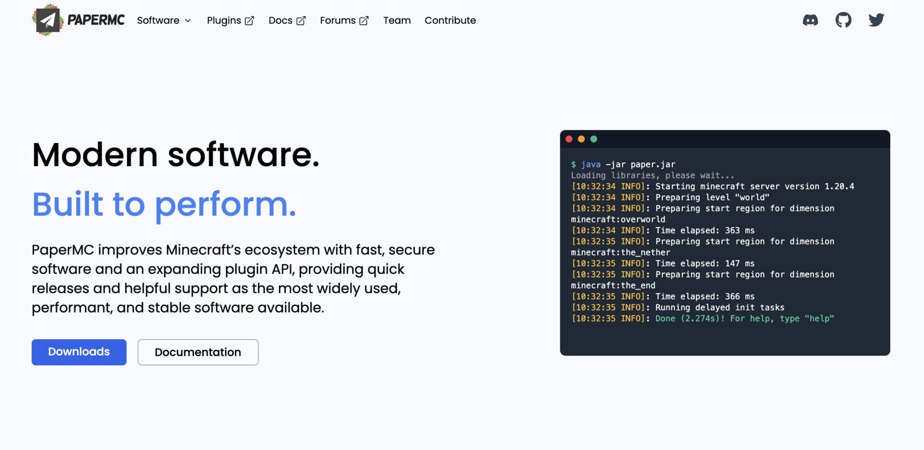Expand the chevron beside Software
The width and height of the screenshot is (924, 450).
click(x=188, y=21)
